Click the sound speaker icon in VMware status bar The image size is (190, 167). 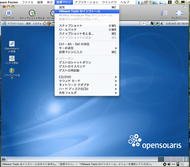(169, 164)
